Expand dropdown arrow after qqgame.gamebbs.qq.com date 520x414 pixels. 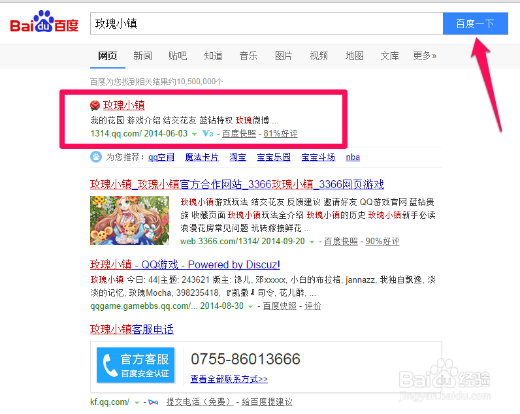point(251,307)
